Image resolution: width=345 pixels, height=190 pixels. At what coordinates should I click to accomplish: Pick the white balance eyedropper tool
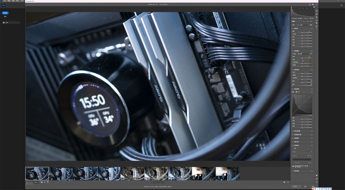tap(311, 54)
